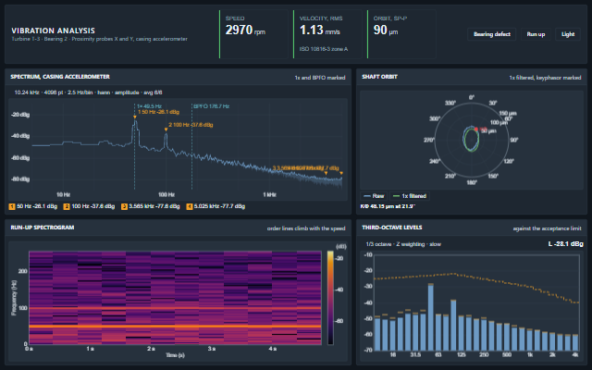Click '50 Hz -28.1 dBg' legend entry

click(x=37, y=206)
